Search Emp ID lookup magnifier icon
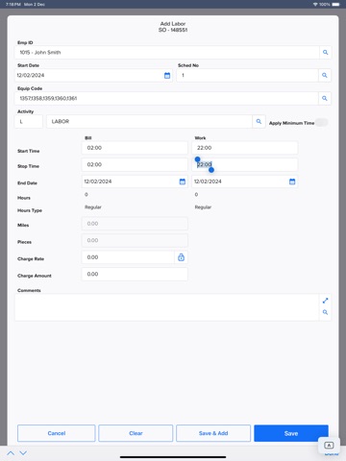Screen dimensions: 346x461 point(325,52)
